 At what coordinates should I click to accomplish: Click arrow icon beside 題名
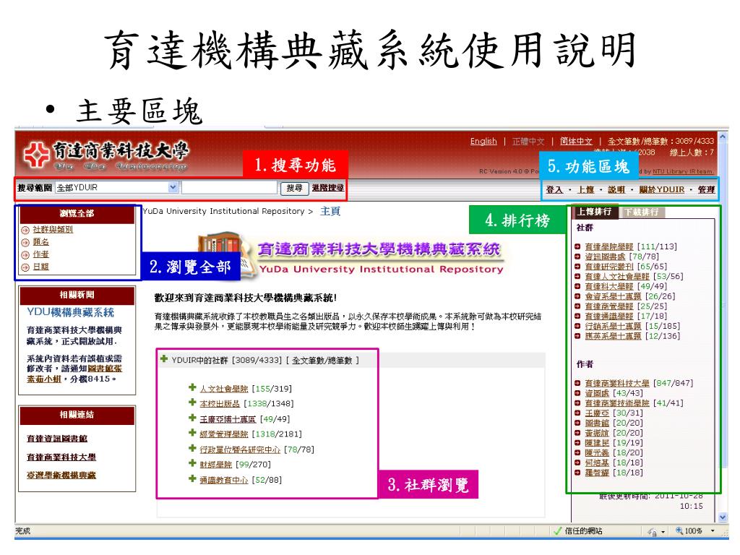pyautogui.click(x=25, y=243)
